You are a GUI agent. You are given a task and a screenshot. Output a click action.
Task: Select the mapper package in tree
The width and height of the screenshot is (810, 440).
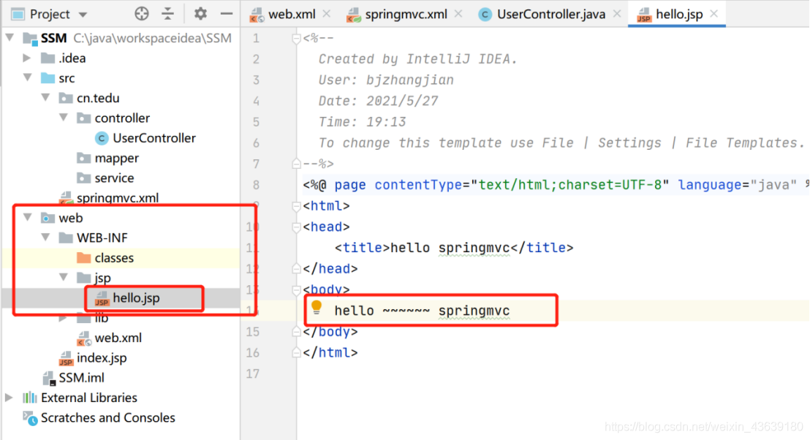[116, 158]
